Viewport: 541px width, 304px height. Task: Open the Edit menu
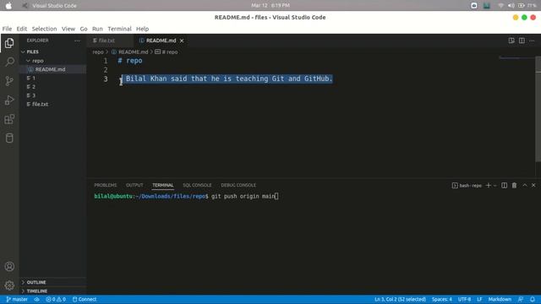[x=22, y=29]
